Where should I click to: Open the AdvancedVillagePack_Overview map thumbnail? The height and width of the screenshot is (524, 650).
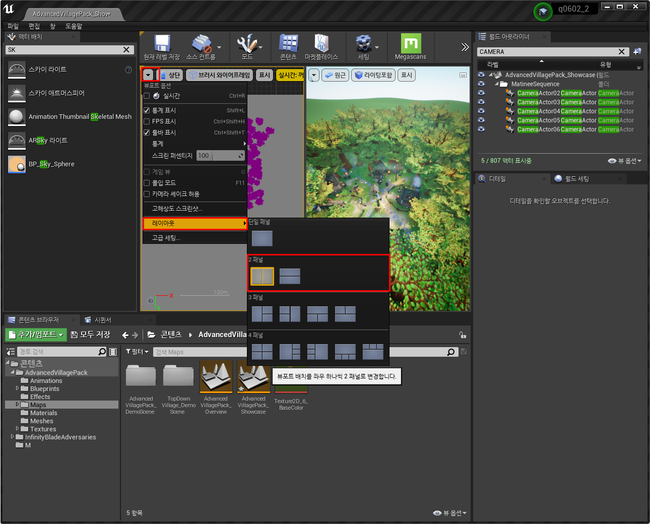click(x=216, y=377)
